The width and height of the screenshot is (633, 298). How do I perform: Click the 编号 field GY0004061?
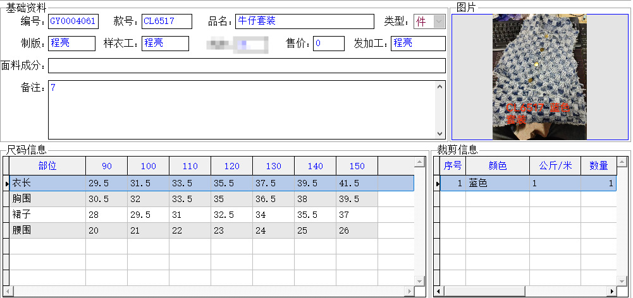coord(73,21)
